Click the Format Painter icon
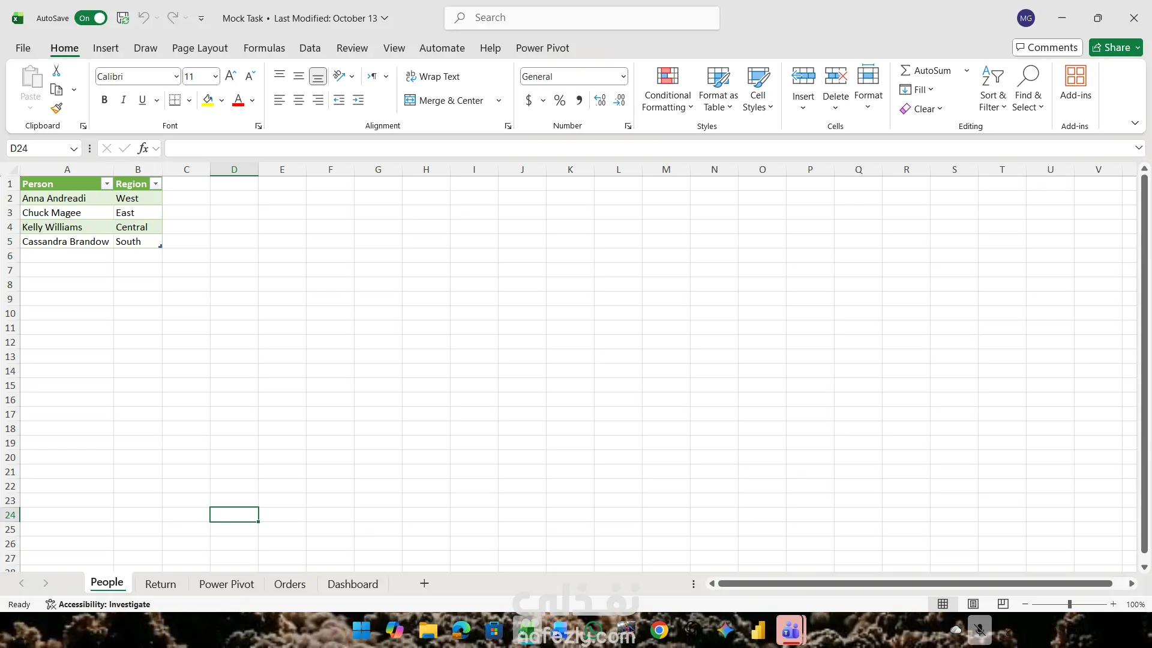1152x648 pixels. [x=56, y=108]
